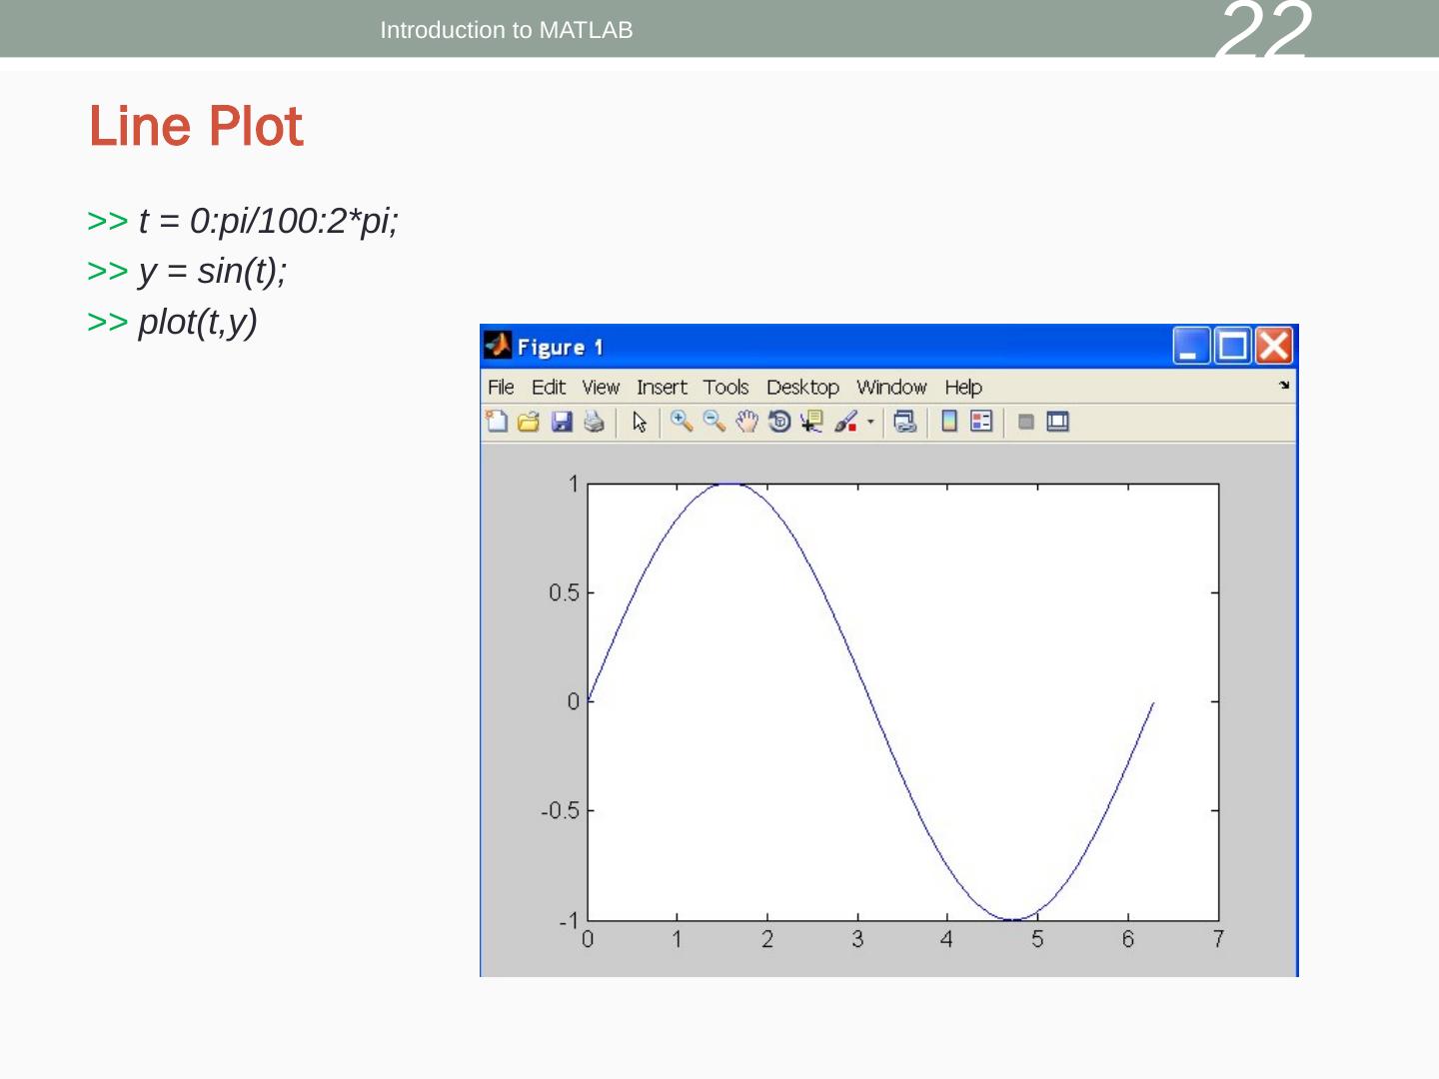Click the dock figure arrow in menu bar
The height and width of the screenshot is (1079, 1439).
tap(1284, 386)
